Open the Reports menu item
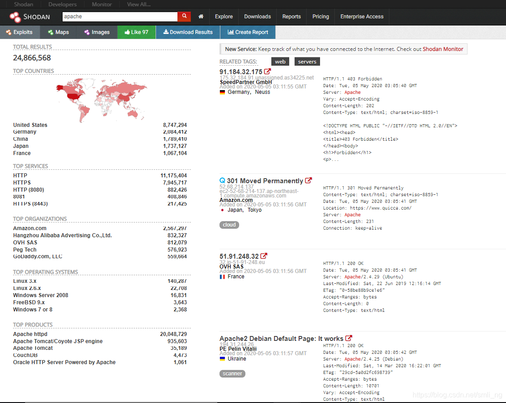506x403 pixels. 291,17
